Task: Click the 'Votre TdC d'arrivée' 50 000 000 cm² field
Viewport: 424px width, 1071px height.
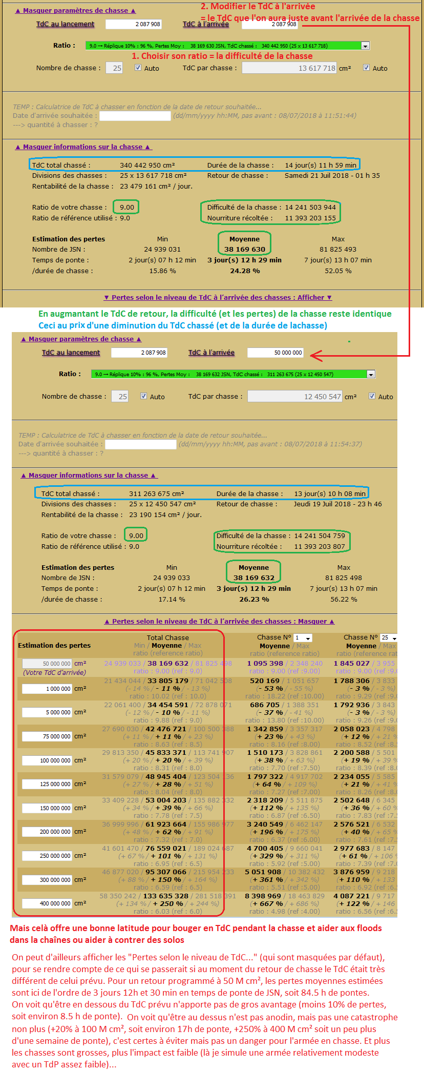Action: pos(47,664)
